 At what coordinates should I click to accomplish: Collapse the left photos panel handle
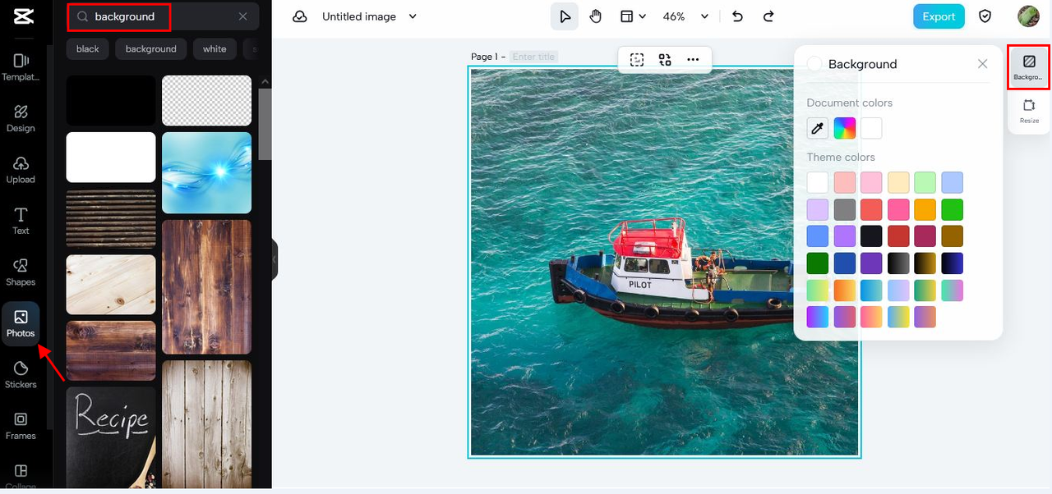[x=275, y=259]
